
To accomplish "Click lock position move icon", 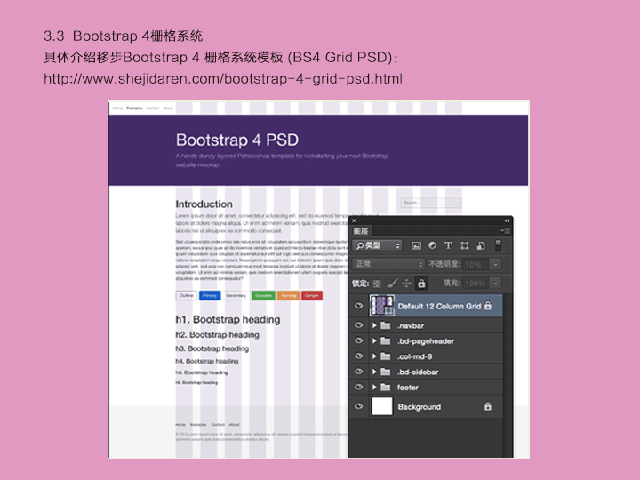I will point(406,283).
